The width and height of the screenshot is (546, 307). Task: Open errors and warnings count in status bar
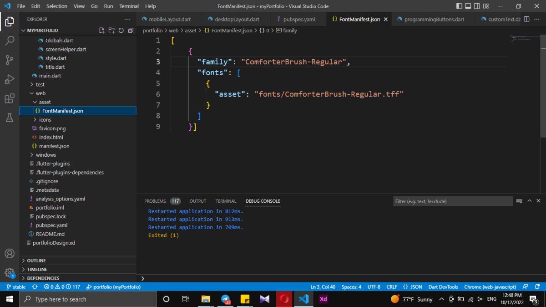[62, 287]
